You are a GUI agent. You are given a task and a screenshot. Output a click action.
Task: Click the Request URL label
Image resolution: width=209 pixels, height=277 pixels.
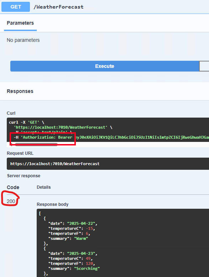pos(20,153)
